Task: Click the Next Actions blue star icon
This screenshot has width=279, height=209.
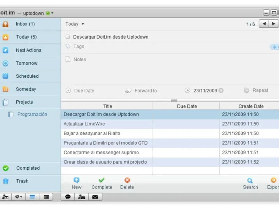Action: pyautogui.click(x=6, y=50)
